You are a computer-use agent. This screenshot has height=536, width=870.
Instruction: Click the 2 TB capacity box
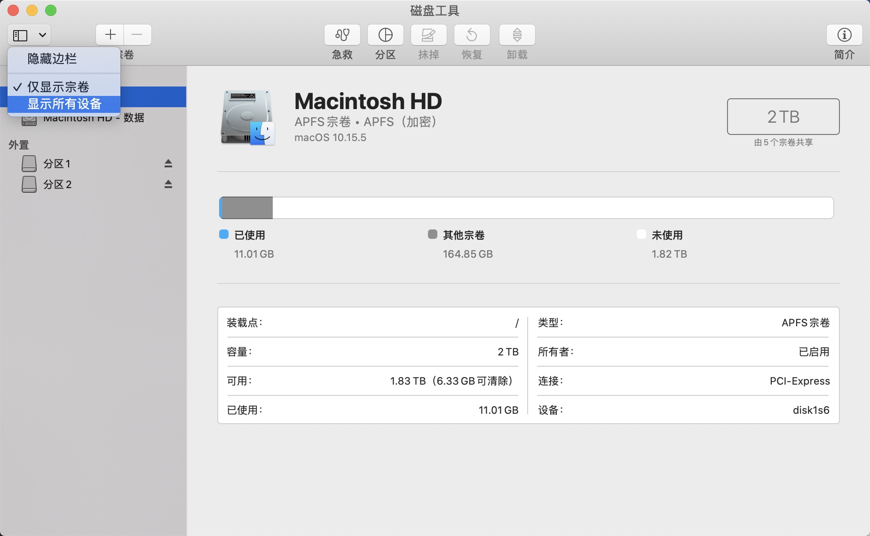coord(783,117)
